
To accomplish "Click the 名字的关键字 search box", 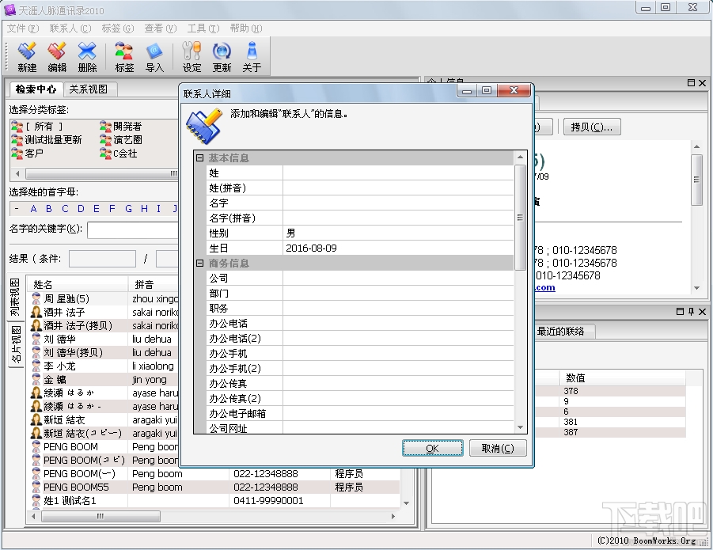I will pos(133,229).
